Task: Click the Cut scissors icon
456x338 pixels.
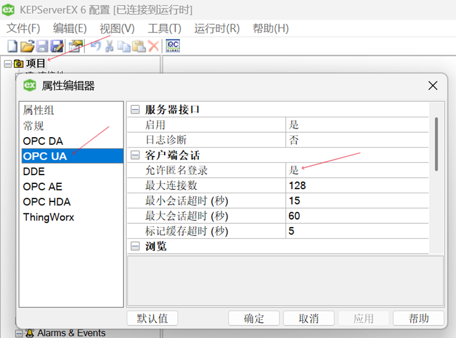Action: tap(109, 46)
